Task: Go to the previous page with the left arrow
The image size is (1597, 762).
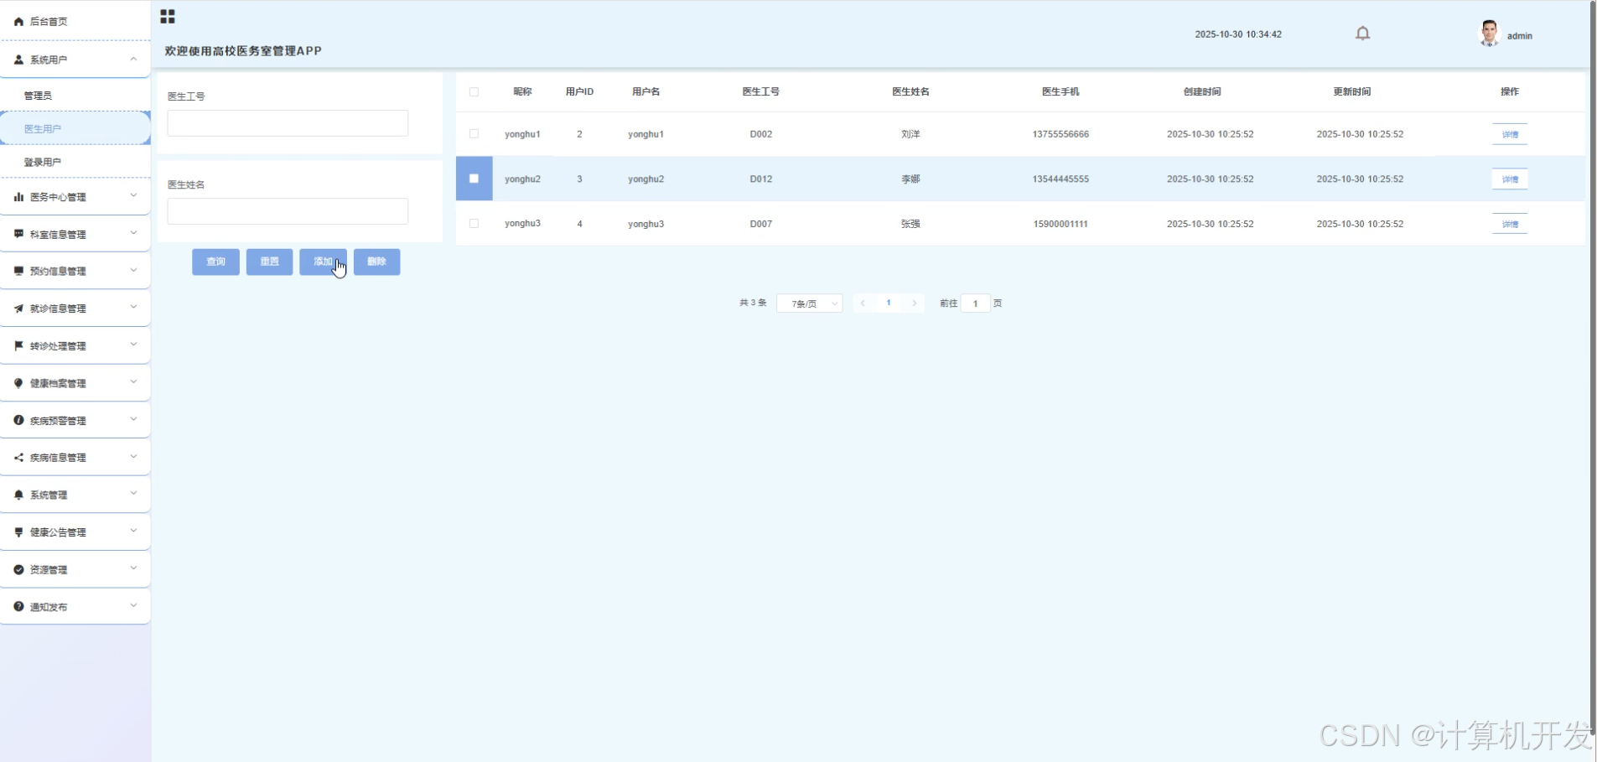Action: (863, 303)
